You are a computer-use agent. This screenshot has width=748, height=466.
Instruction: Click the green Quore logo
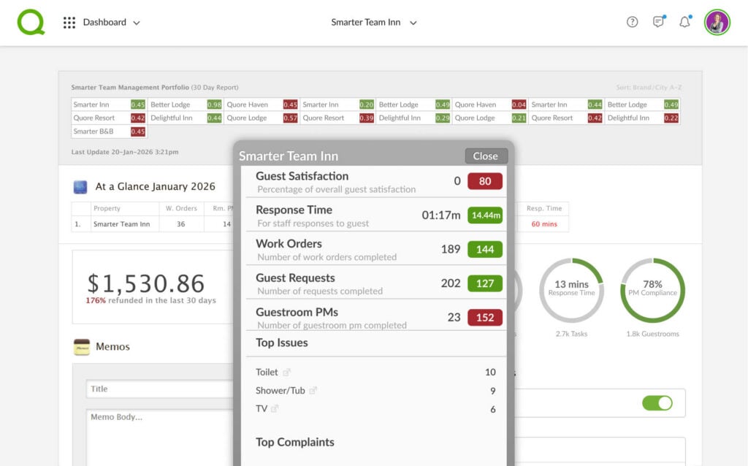coord(31,22)
